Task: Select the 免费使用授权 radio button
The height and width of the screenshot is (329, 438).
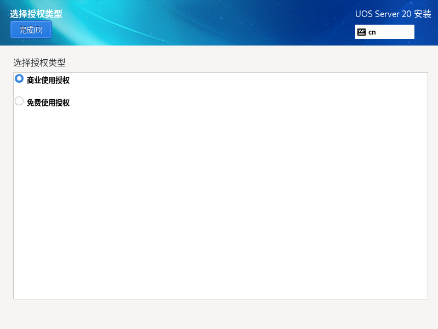Action: (x=19, y=101)
